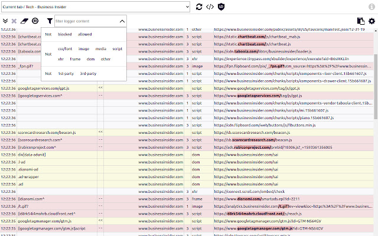Toggle the other filter option
Viewport: 378px width, 236px height.
point(106,59)
